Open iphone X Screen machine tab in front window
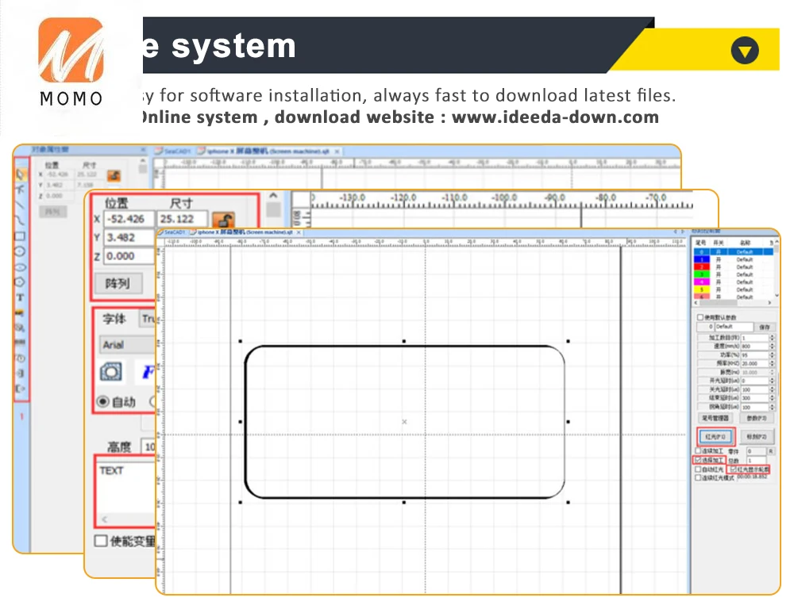 click(x=245, y=232)
